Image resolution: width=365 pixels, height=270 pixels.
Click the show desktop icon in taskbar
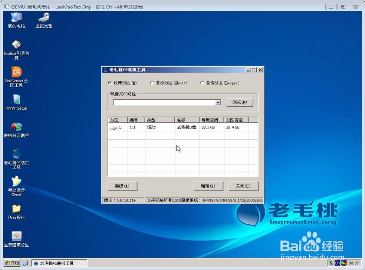tap(25, 263)
